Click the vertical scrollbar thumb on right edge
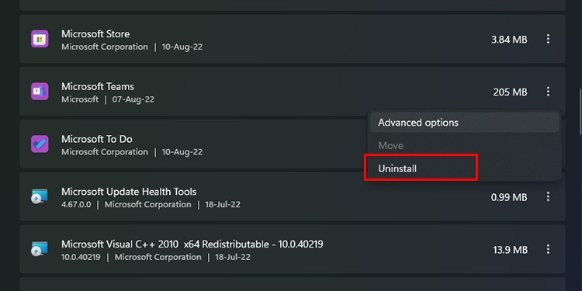582x291 pixels. [x=580, y=112]
